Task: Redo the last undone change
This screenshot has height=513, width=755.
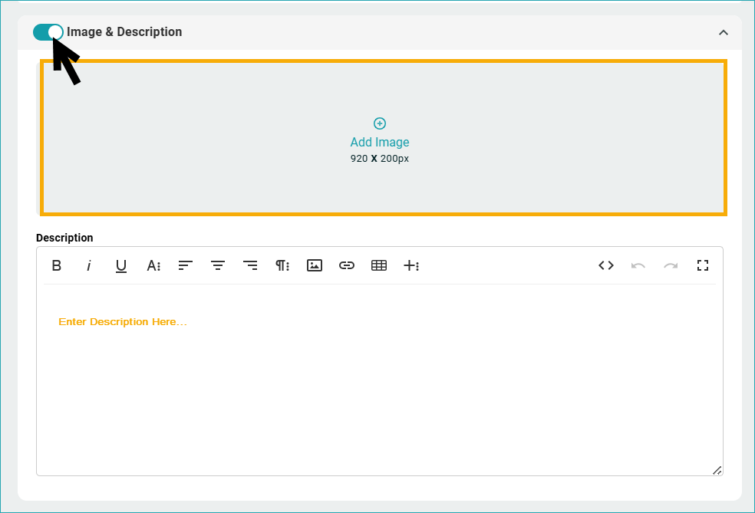Action: 671,265
